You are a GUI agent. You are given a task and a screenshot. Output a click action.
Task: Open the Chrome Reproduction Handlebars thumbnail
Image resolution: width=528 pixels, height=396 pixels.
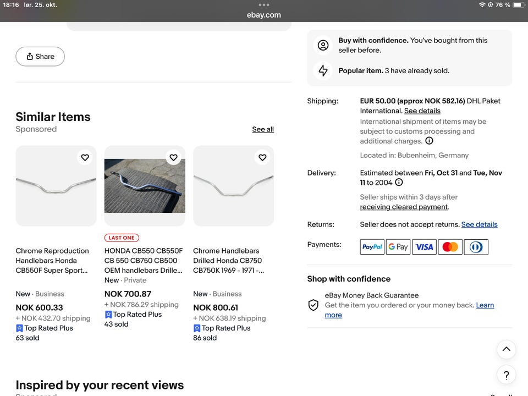coord(56,186)
